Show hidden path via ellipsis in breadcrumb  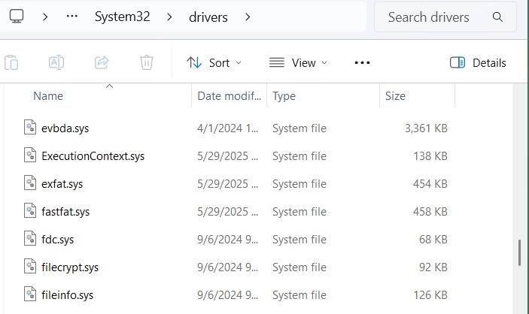pos(71,17)
